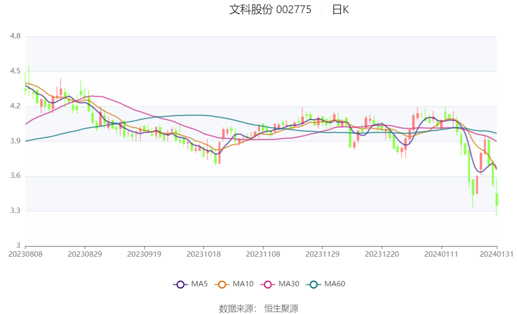Viewport: 517px width, 314px height.
Task: Toggle the MA30 legend series
Action: click(x=280, y=284)
